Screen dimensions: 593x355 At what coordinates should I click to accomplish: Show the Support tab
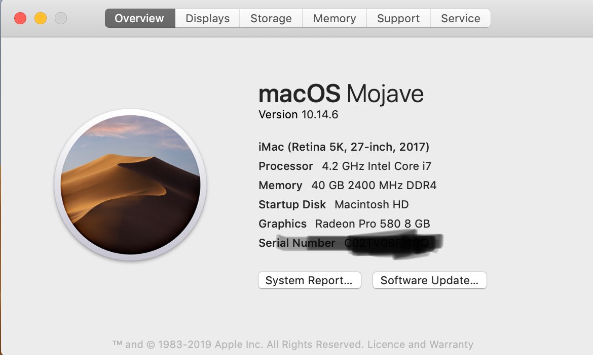[x=398, y=18]
